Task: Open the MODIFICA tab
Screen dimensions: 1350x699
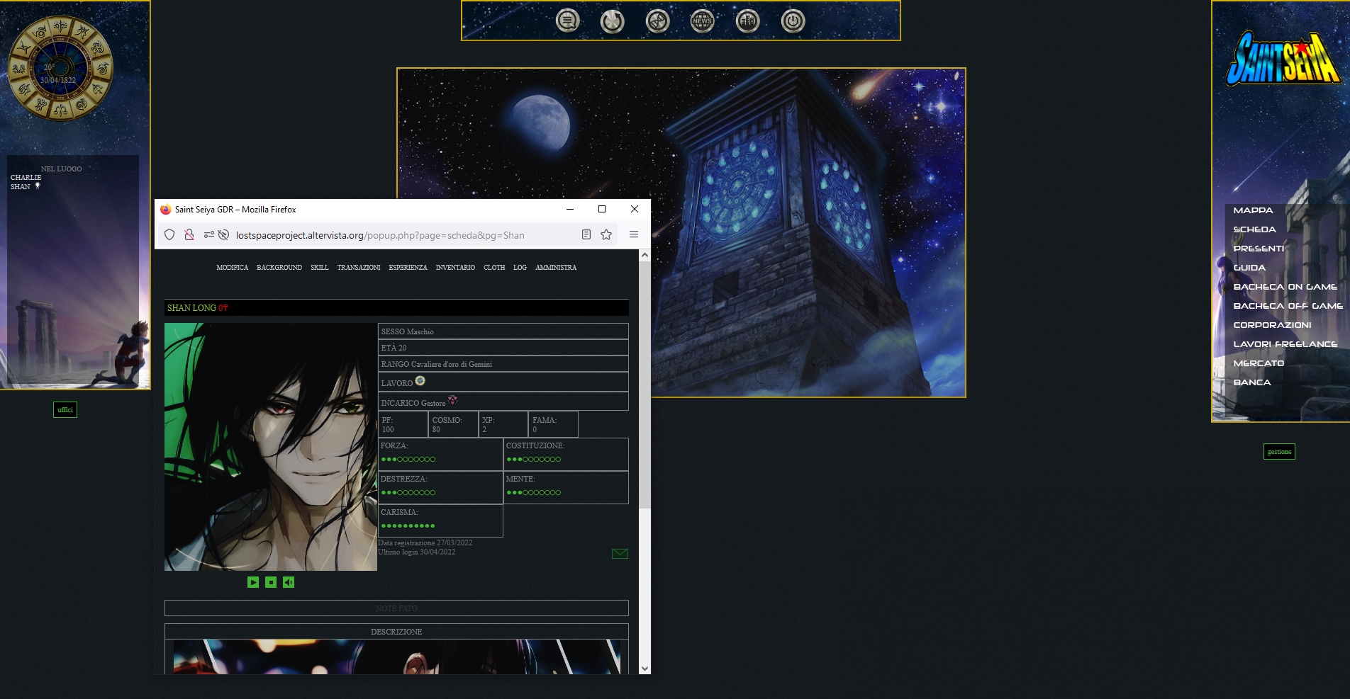Action: tap(233, 268)
